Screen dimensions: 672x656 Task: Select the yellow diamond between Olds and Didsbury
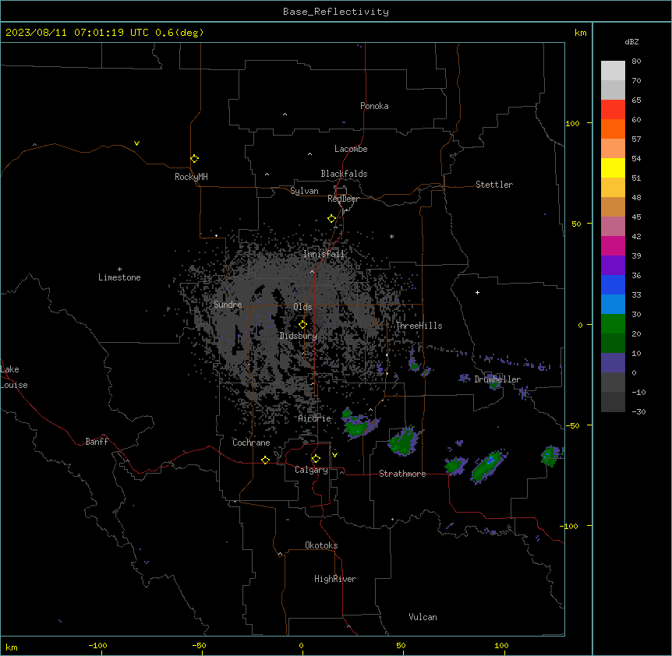302,325
